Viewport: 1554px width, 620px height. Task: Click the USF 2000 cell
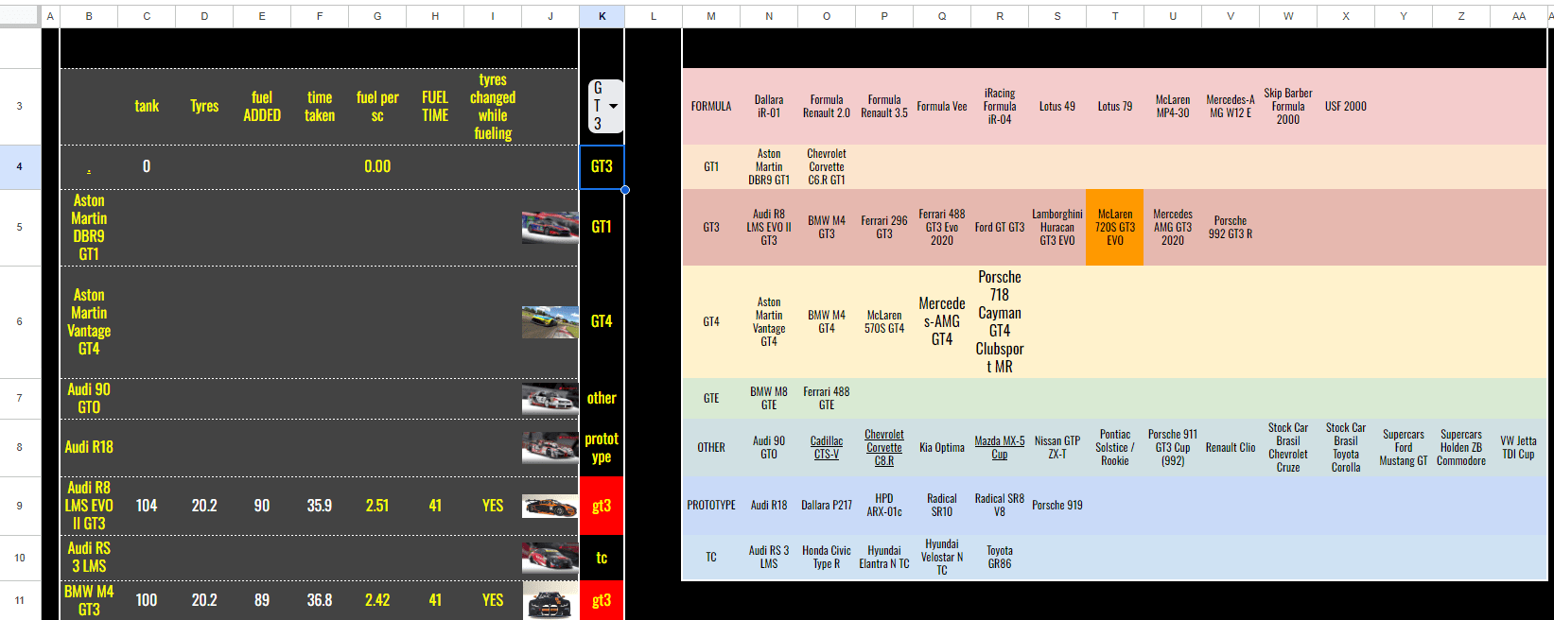(x=1346, y=106)
